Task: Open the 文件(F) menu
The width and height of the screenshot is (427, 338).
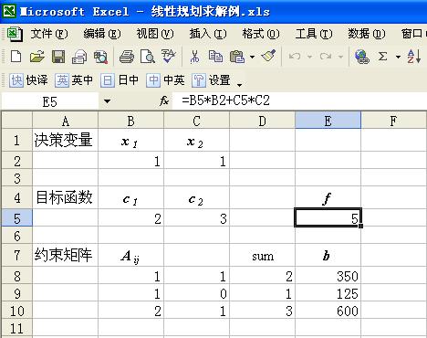Action: coord(48,34)
